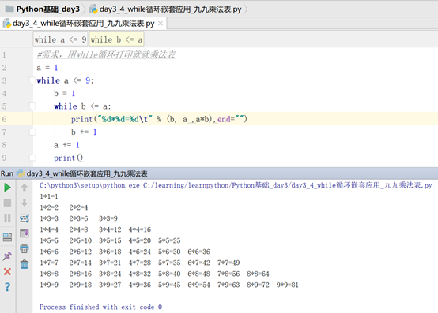The width and height of the screenshot is (438, 313).
Task: Click the down arrow stack trace icon
Action: click(25, 203)
